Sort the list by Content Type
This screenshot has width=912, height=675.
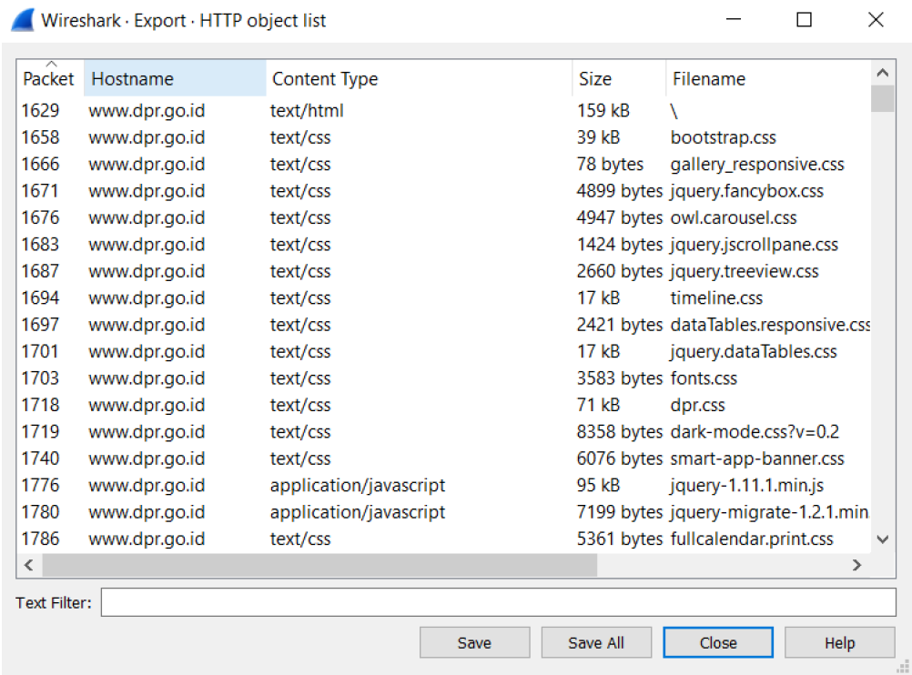[324, 78]
